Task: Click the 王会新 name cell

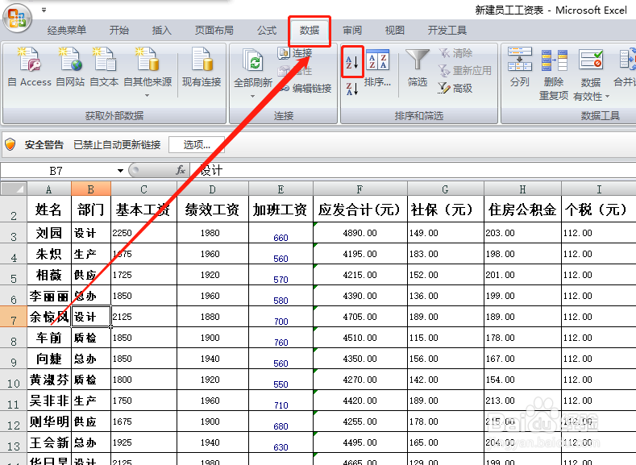Action: click(x=48, y=442)
